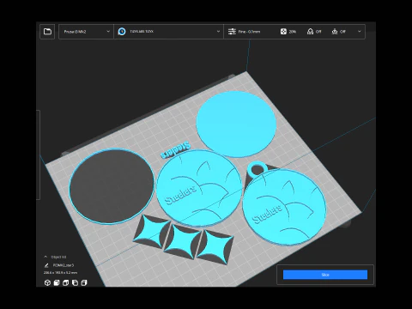Viewport: 412px width, 309px height.
Task: Switch to left side view cube icon
Action: click(75, 282)
